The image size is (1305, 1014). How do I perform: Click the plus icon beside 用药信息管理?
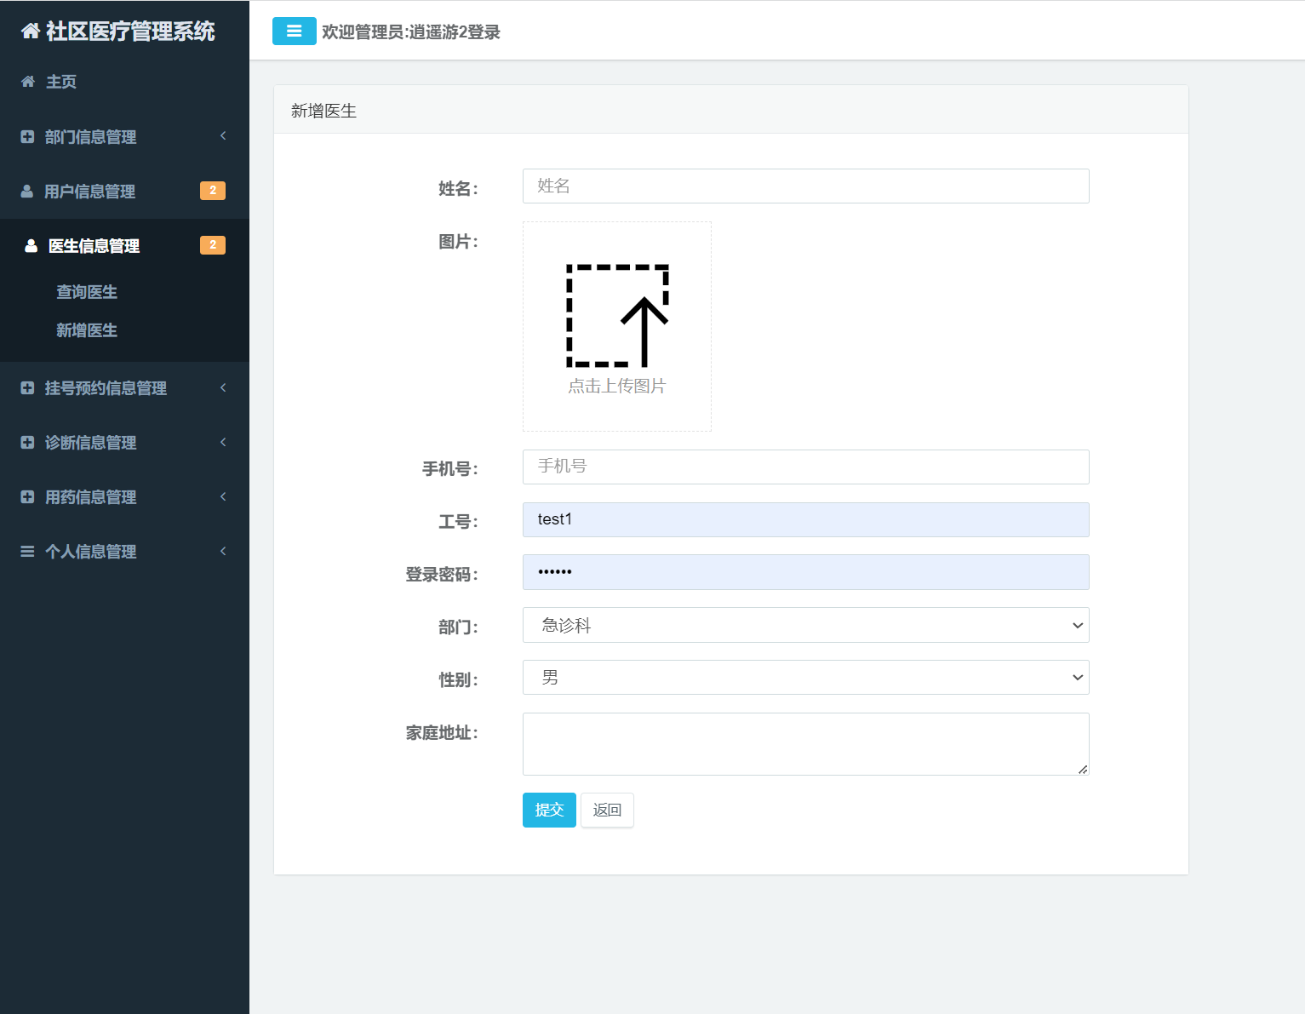click(27, 496)
